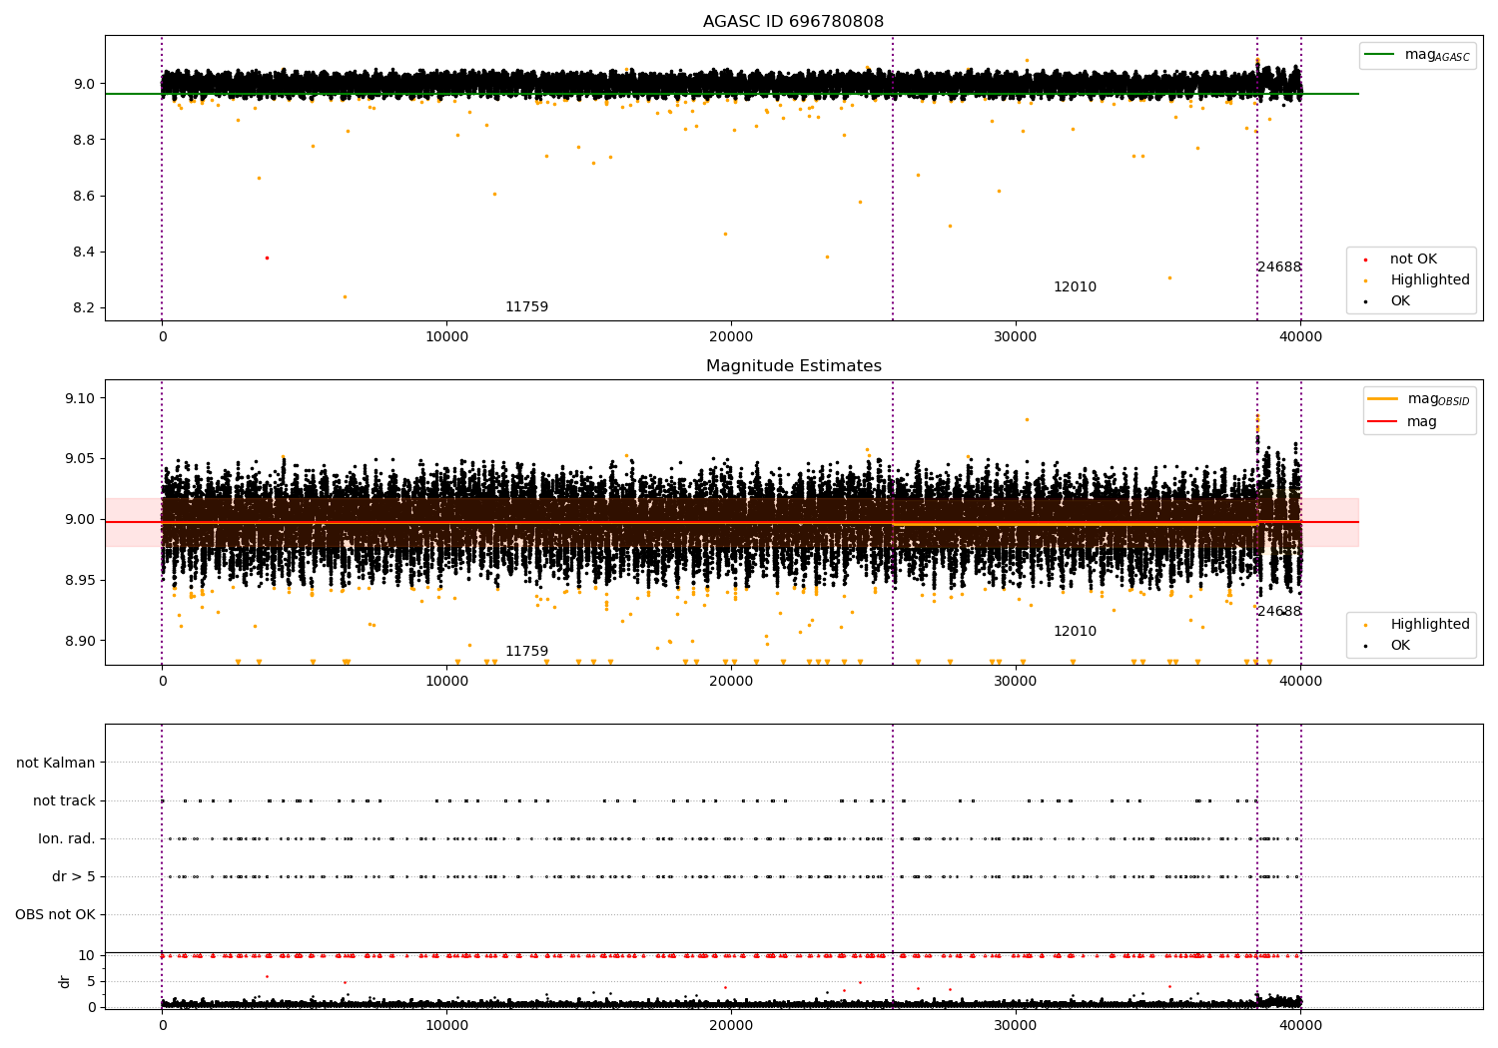The width and height of the screenshot is (1498, 1048).
Task: Click the y-axis tick 8.95 in Magnitude Estimates
Action: (82, 581)
